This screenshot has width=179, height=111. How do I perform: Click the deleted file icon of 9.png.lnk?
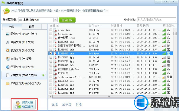pyautogui.click(x=55, y=30)
